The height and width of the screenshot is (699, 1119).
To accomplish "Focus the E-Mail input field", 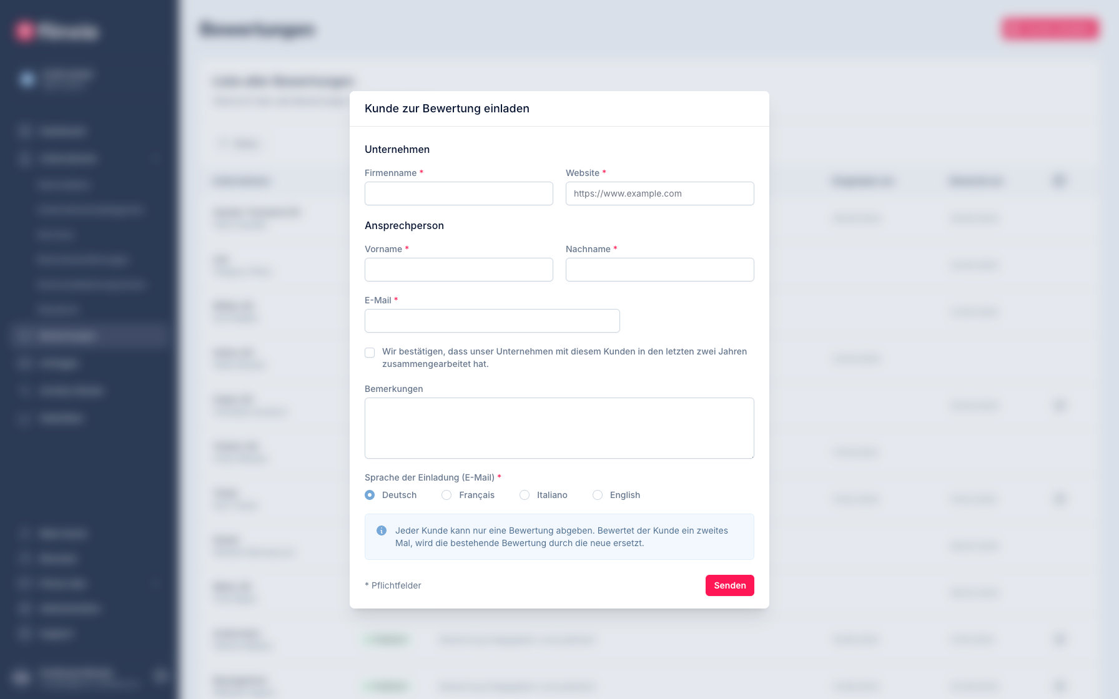I will (492, 321).
